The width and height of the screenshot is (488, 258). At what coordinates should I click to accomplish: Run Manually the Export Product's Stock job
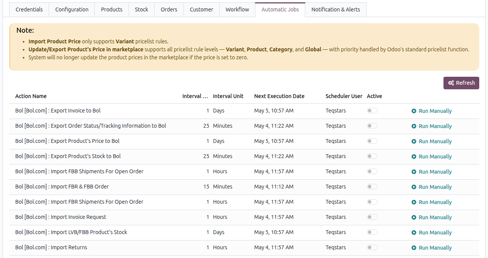[435, 157]
